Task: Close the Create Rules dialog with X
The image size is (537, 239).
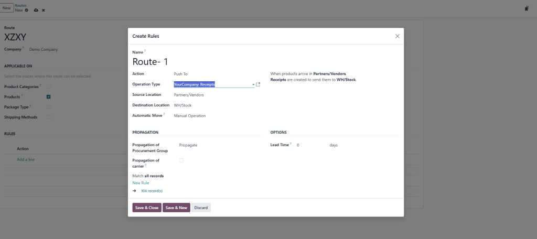Action: [397, 36]
